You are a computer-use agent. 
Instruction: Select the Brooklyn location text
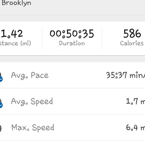pyautogui.click(x=16, y=3)
